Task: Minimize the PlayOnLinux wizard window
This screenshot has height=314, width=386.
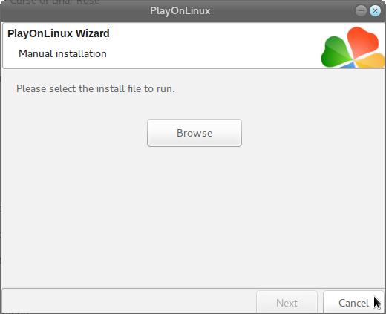Action: pyautogui.click(x=361, y=10)
